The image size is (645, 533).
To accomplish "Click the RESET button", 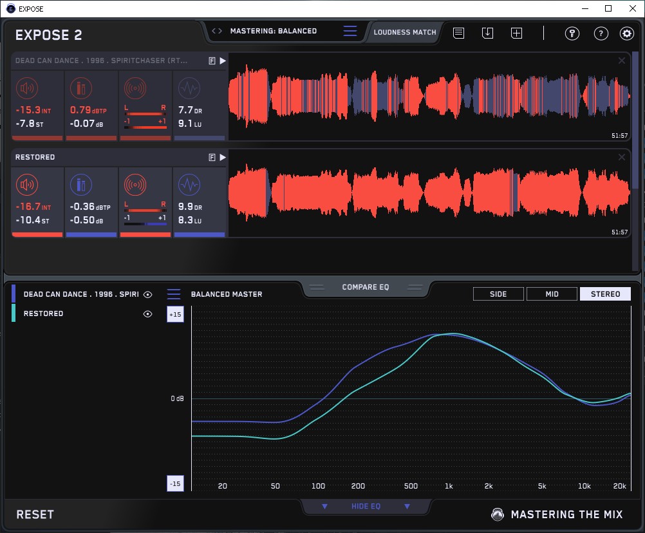I will pos(35,514).
